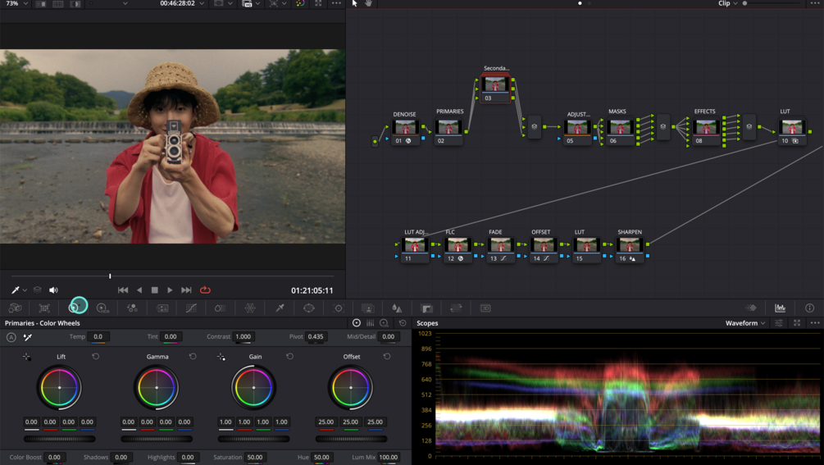Viewport: 824px width, 465px height.
Task: Toggle loop playback button
Action: 206,290
